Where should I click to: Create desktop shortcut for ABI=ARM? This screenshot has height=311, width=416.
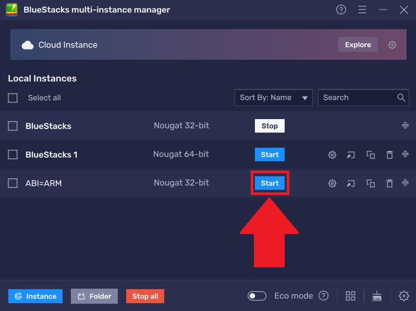351,183
